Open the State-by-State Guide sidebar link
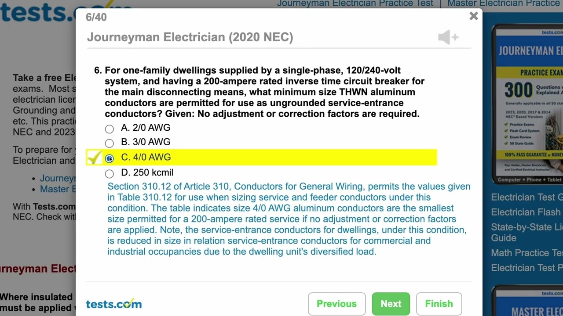Viewport: 563px width, 316px height. (526, 232)
